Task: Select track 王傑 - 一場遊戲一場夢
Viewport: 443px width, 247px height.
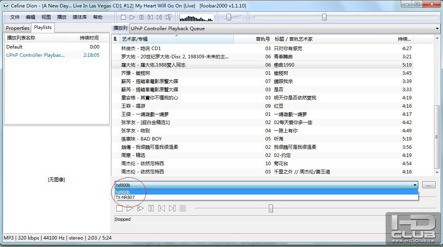Action: click(x=262, y=114)
